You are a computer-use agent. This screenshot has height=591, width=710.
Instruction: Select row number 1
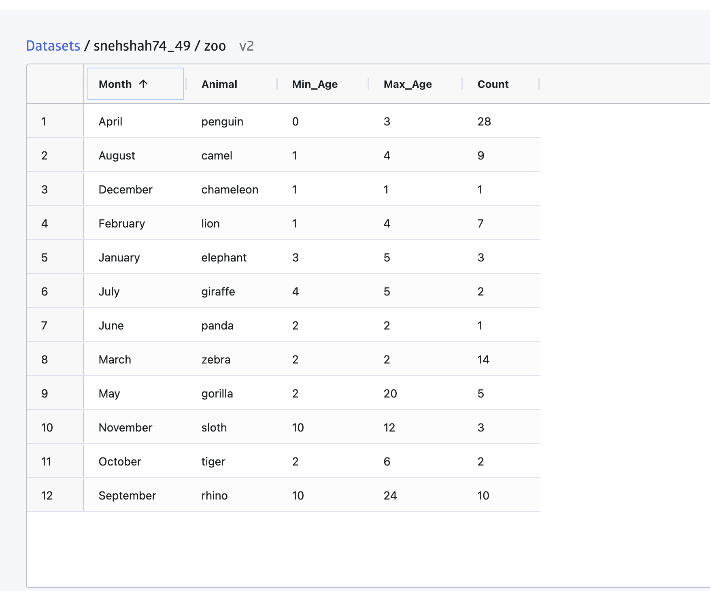point(44,121)
